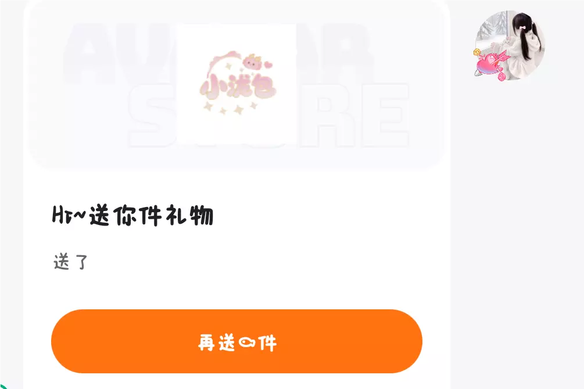Click the fish-shaped icon inside orange button
This screenshot has width=584, height=389.
tap(246, 342)
